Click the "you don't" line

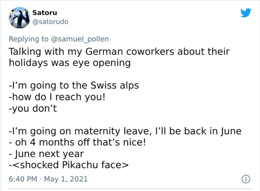pyautogui.click(x=33, y=108)
